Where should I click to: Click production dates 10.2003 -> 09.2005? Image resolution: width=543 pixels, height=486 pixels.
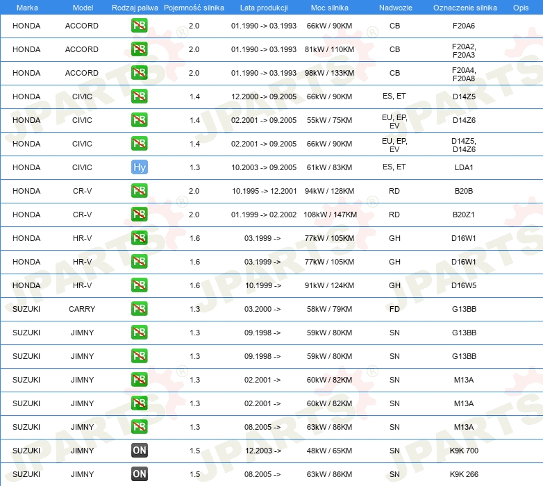tap(264, 167)
